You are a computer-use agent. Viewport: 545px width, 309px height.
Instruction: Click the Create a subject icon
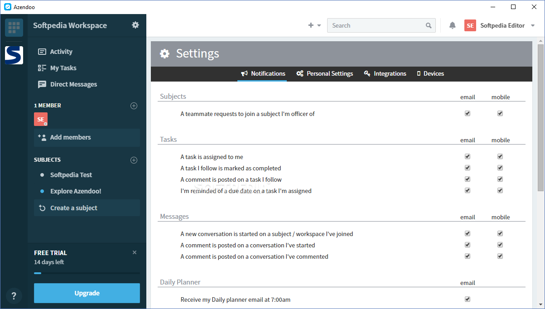(x=42, y=208)
